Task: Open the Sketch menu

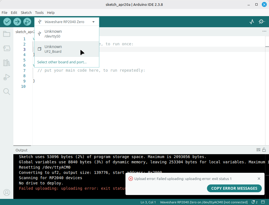Action: tap(26, 13)
